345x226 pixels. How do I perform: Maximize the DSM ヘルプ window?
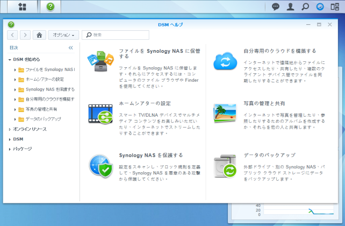(319, 24)
